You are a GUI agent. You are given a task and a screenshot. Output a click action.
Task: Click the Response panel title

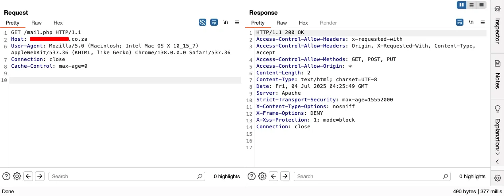tap(264, 13)
